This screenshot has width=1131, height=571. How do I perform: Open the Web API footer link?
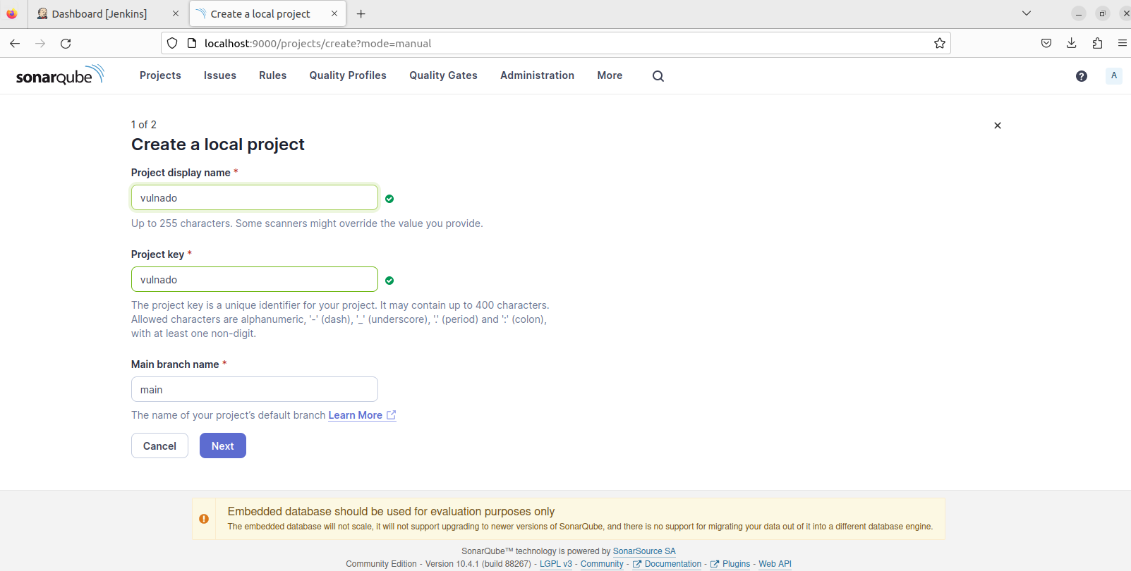tap(775, 564)
